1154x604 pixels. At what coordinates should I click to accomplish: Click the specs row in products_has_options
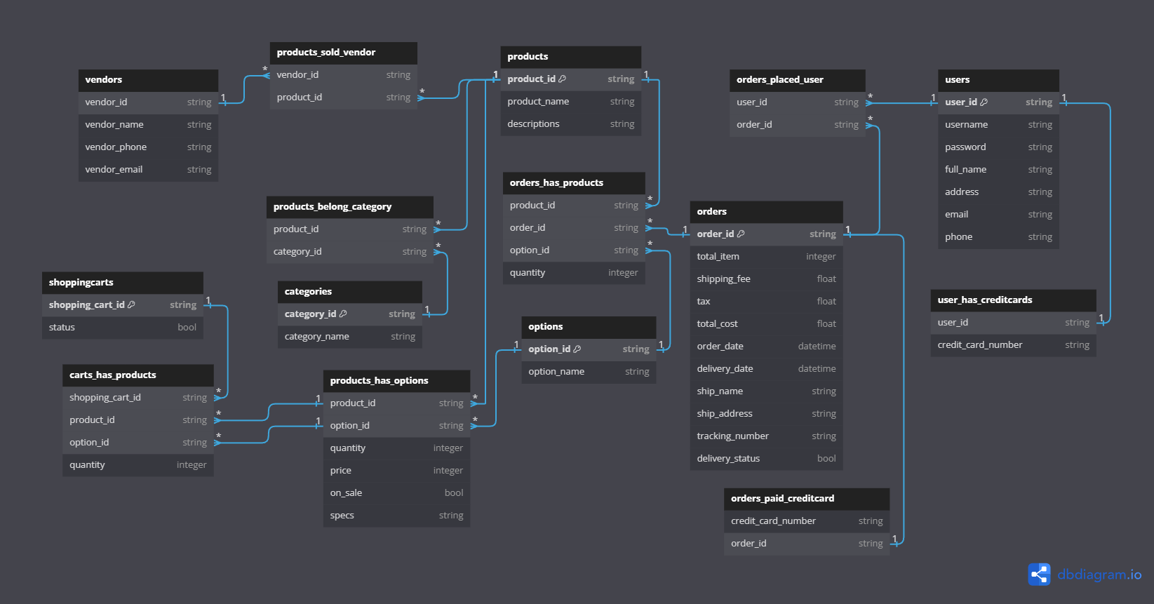click(x=396, y=516)
